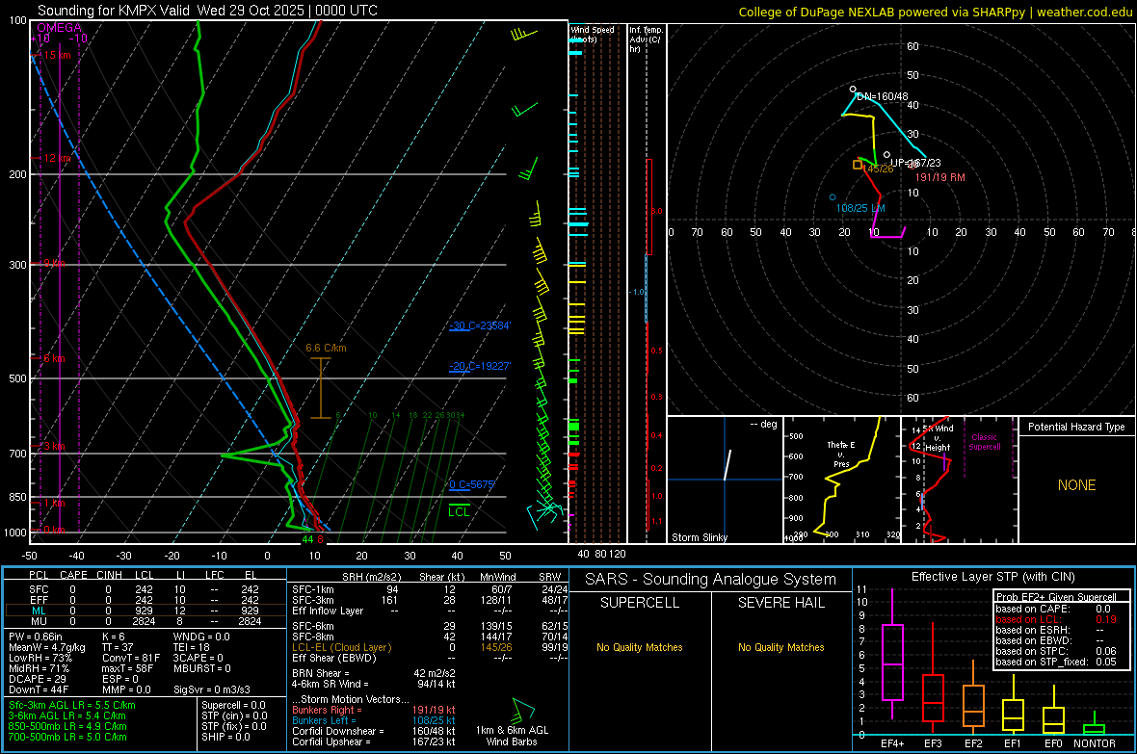Click the Inf. Temp. Adv. header
The image size is (1137, 754).
coord(646,39)
